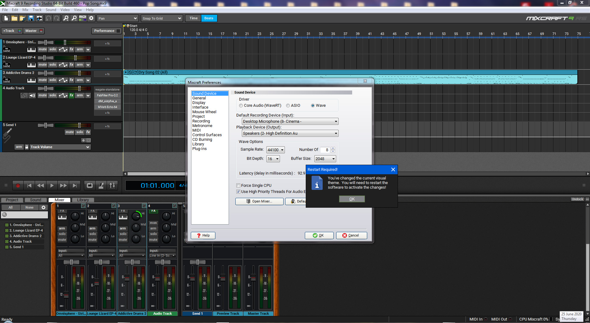Click the undo arrow icon
The width and height of the screenshot is (590, 323).
(x=49, y=18)
